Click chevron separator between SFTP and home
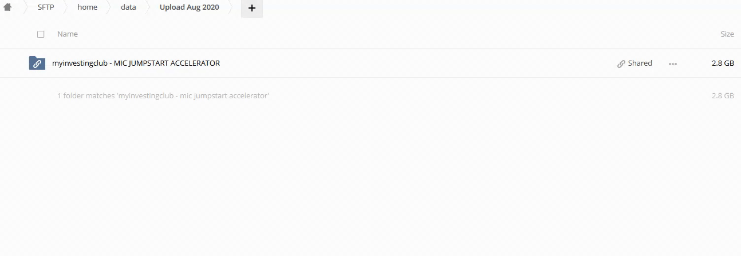Screen dimensions: 741x256 tap(66, 8)
